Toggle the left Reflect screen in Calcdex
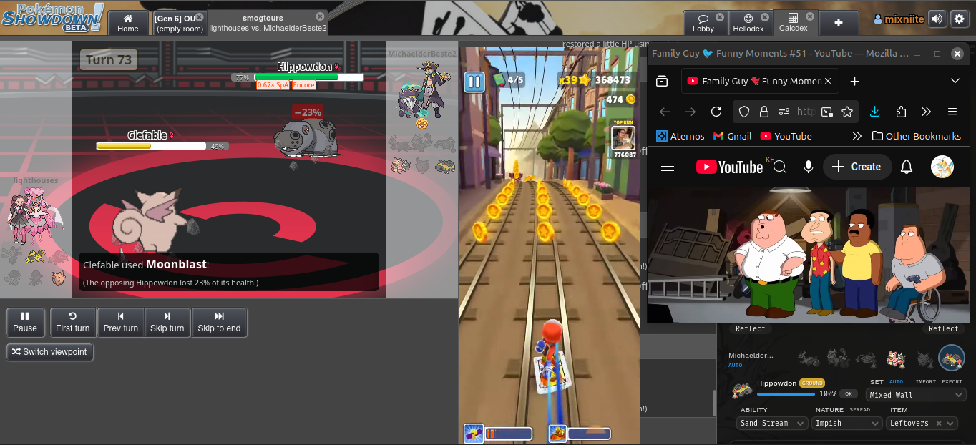976x445 pixels. point(751,328)
